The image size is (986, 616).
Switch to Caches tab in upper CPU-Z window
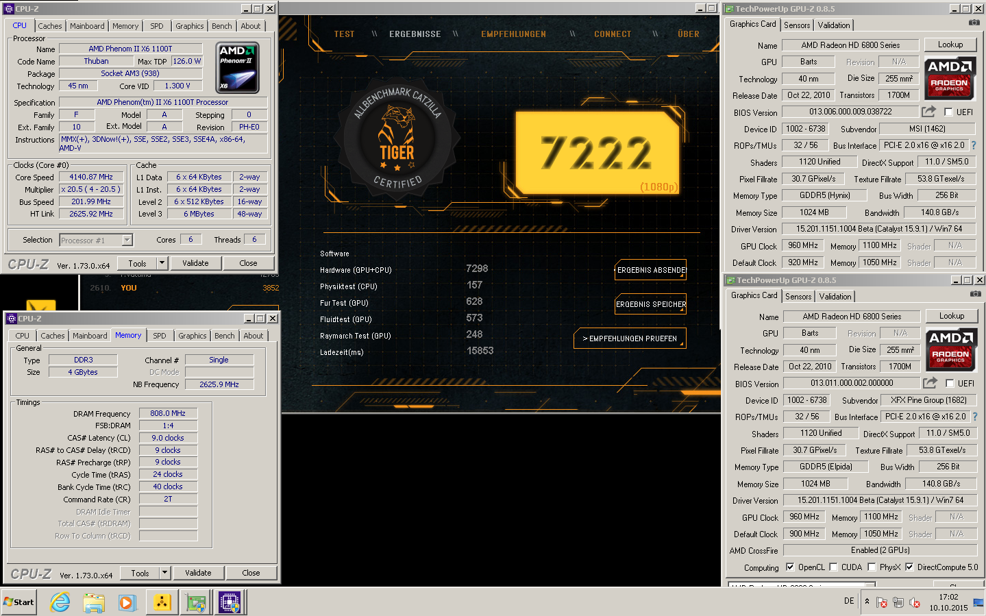[x=50, y=26]
